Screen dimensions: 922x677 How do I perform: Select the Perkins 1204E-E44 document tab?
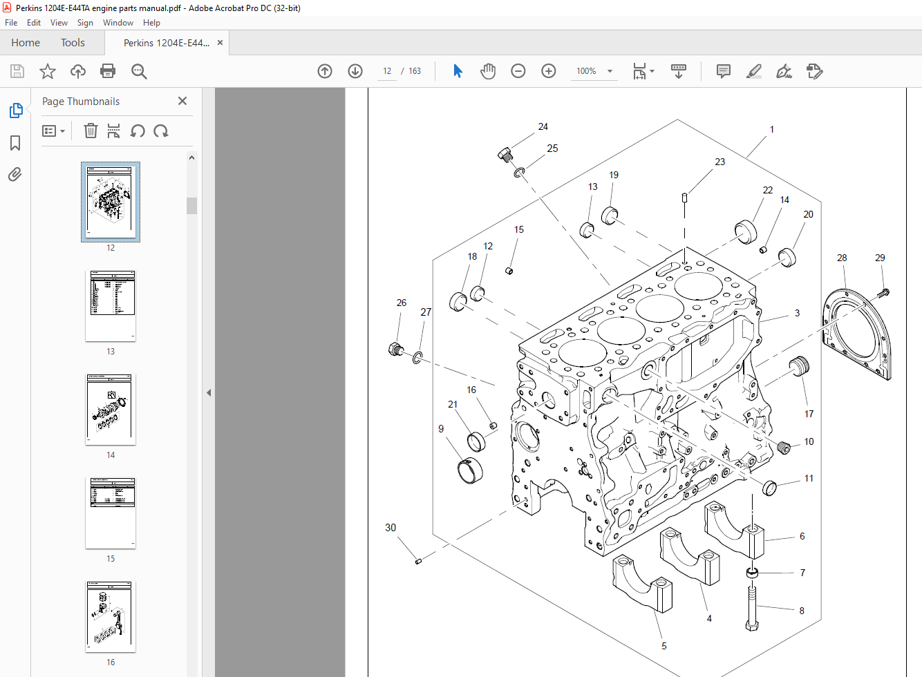coord(167,43)
